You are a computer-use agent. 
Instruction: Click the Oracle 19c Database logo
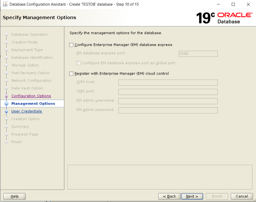[x=224, y=18]
